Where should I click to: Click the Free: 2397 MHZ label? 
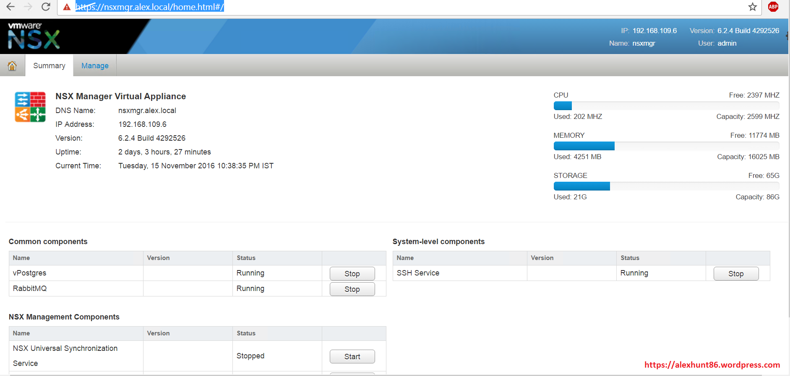click(754, 95)
